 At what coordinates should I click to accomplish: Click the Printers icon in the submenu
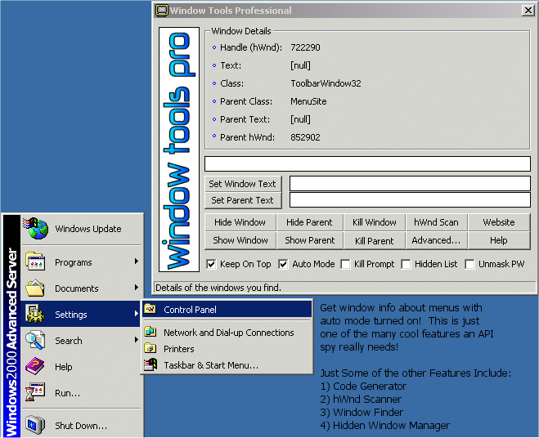tap(150, 349)
